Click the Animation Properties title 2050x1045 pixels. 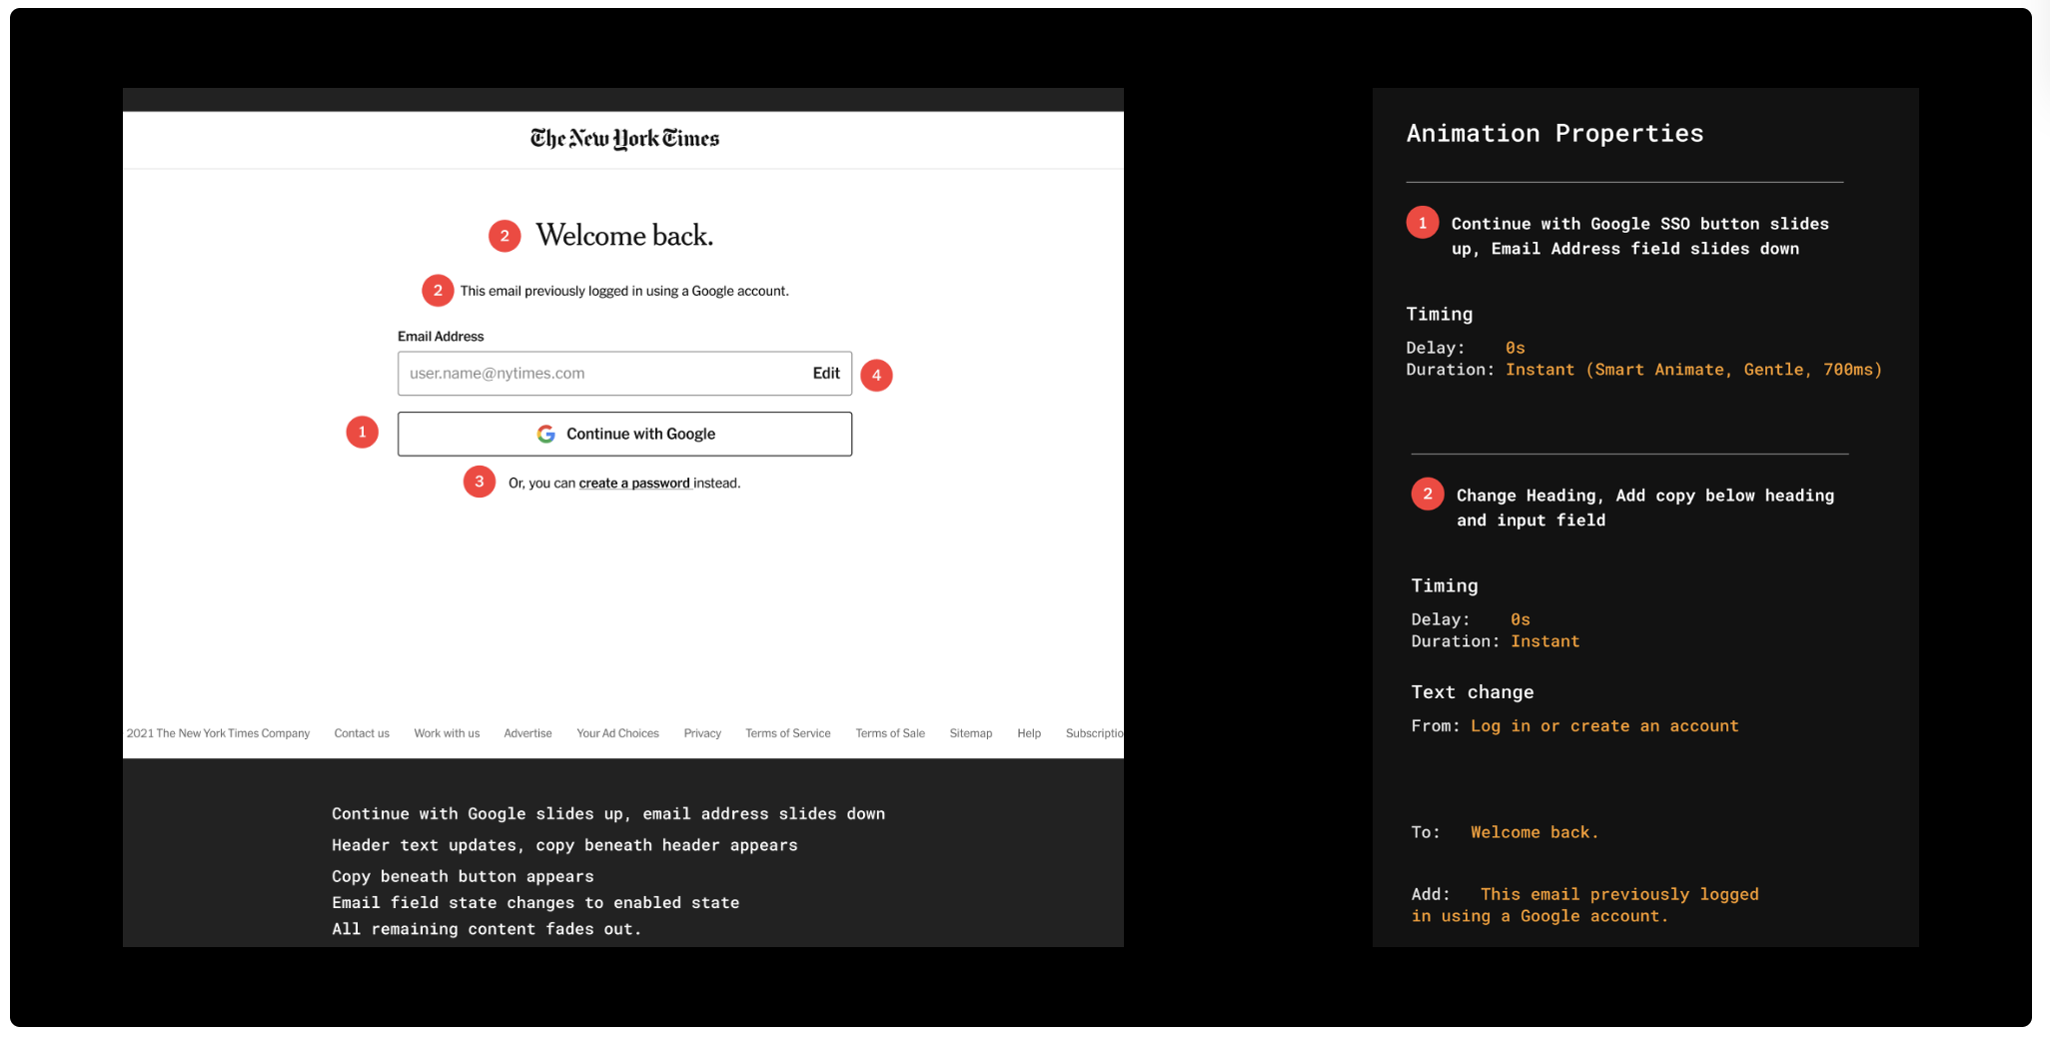point(1555,134)
